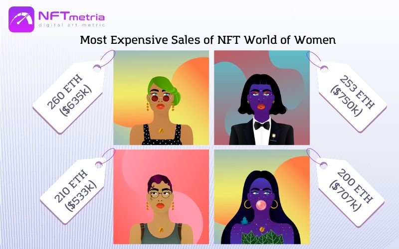This screenshot has height=249, width=399.
Task: Select the tuxedo-wearing purple woman NFT
Action: coord(262,98)
